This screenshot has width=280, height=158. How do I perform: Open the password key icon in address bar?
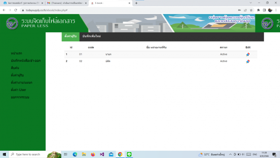(240, 10)
